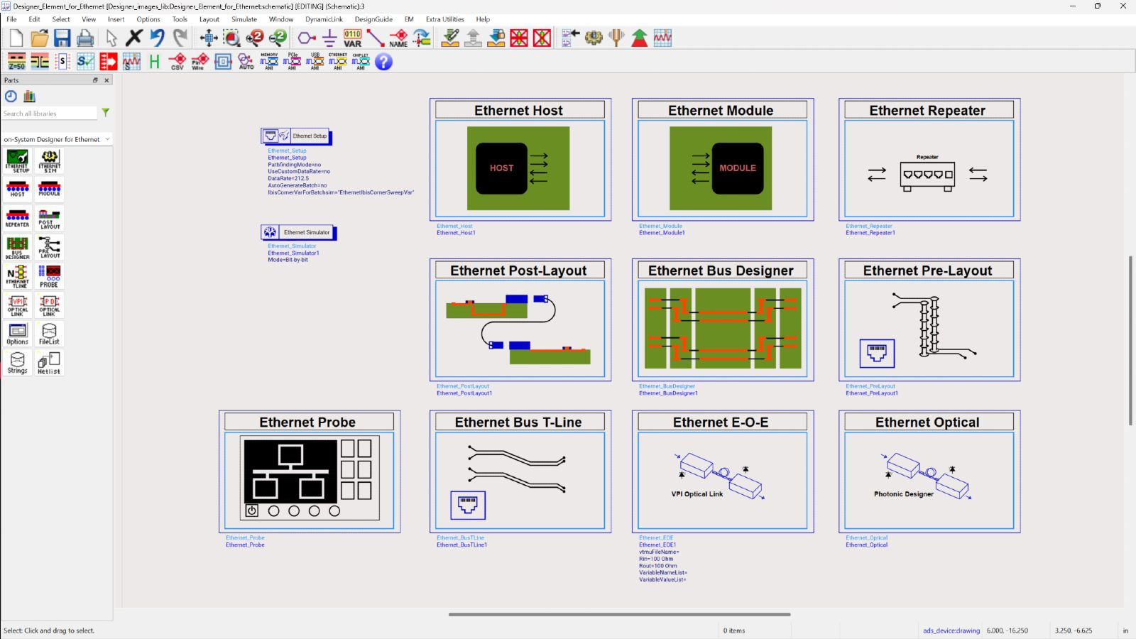1136x639 pixels.
Task: Float the Parts panel with undock button
Action: click(95, 80)
